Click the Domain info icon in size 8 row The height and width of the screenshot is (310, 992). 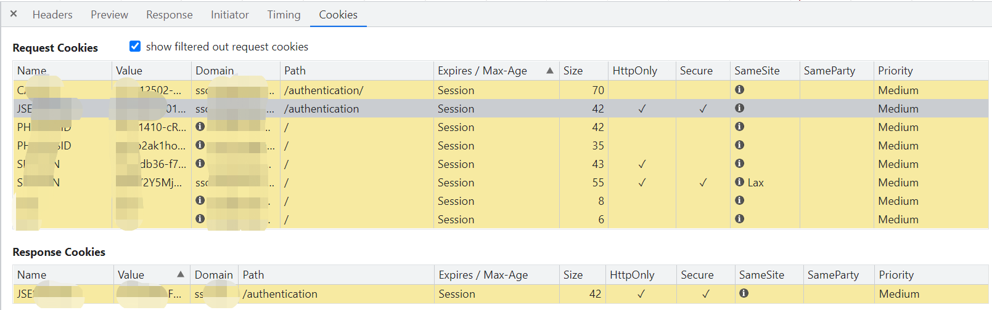click(x=200, y=201)
